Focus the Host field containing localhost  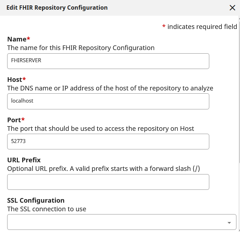pyautogui.click(x=108, y=101)
